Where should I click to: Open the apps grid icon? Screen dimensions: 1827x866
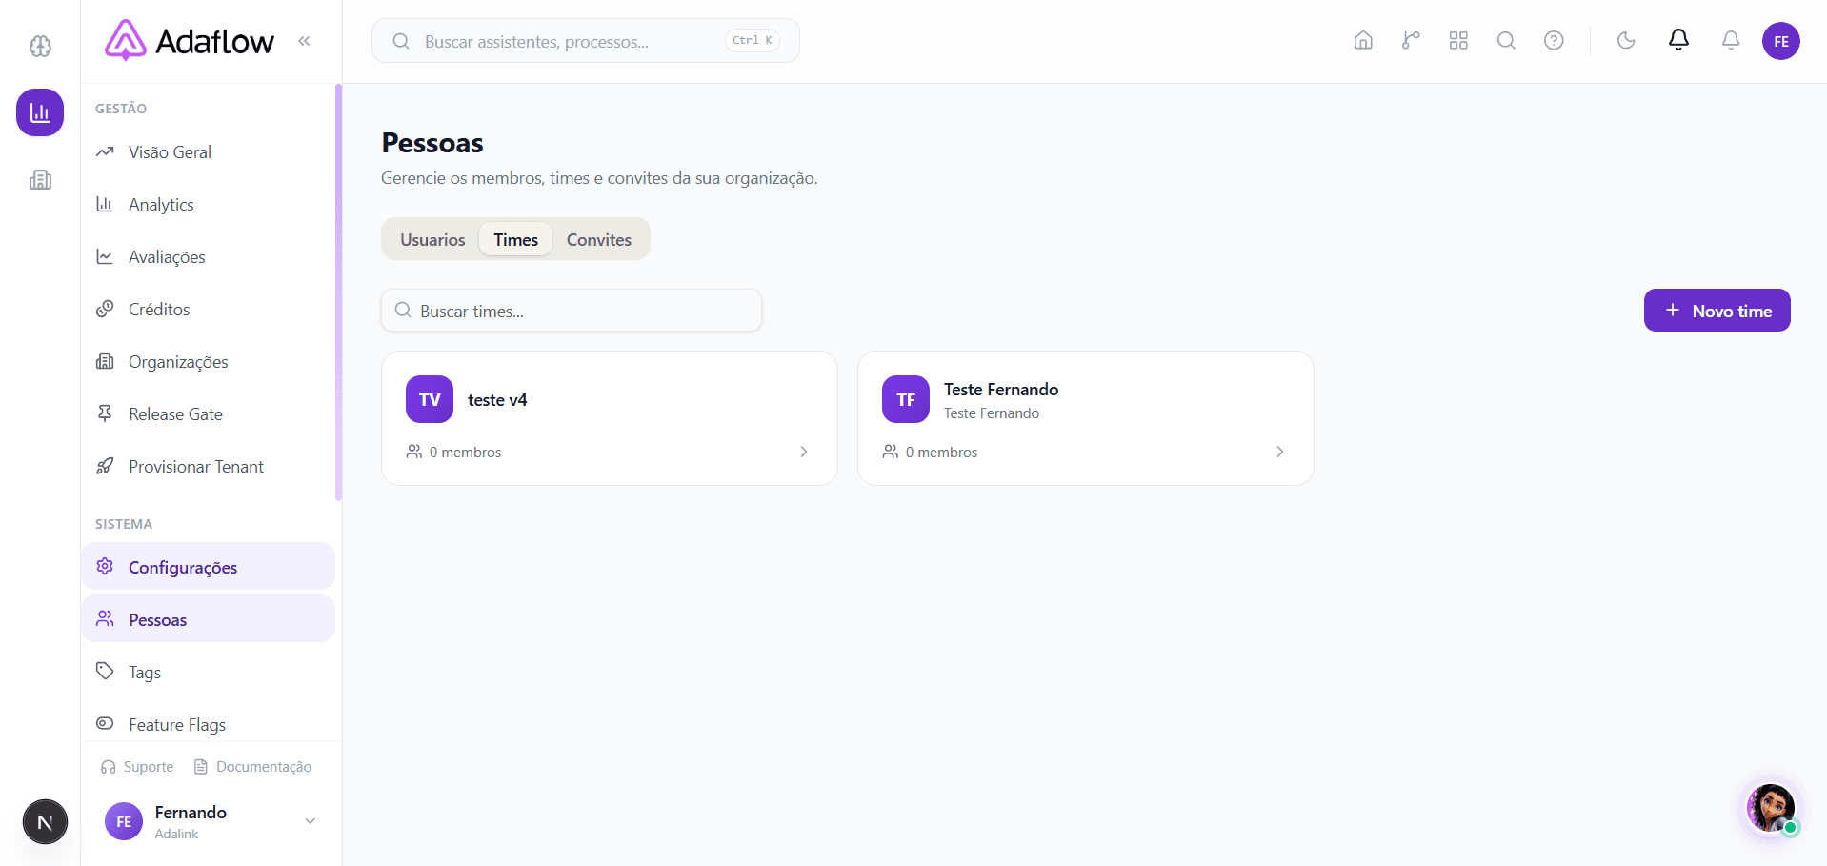[1458, 40]
